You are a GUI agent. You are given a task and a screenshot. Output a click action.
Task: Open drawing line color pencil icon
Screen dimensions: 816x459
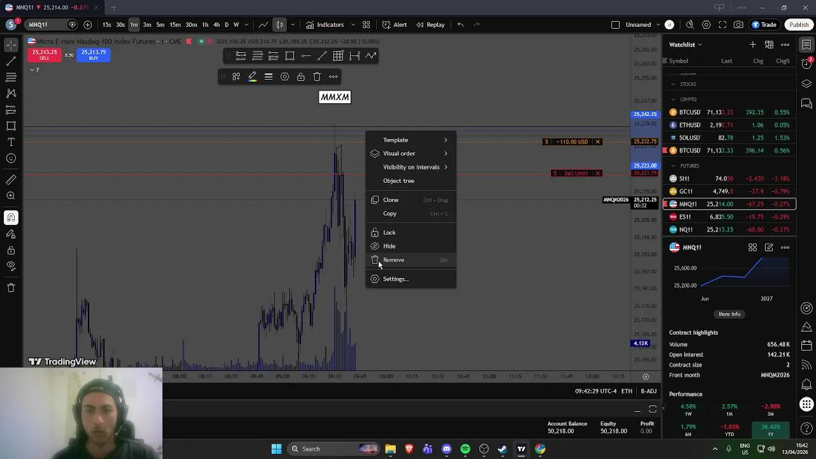(x=252, y=77)
